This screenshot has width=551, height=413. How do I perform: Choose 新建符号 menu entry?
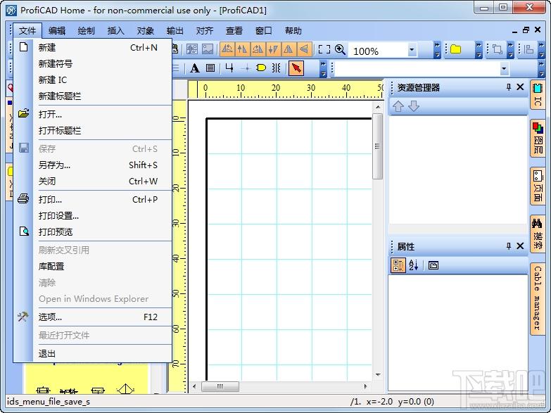pyautogui.click(x=93, y=63)
